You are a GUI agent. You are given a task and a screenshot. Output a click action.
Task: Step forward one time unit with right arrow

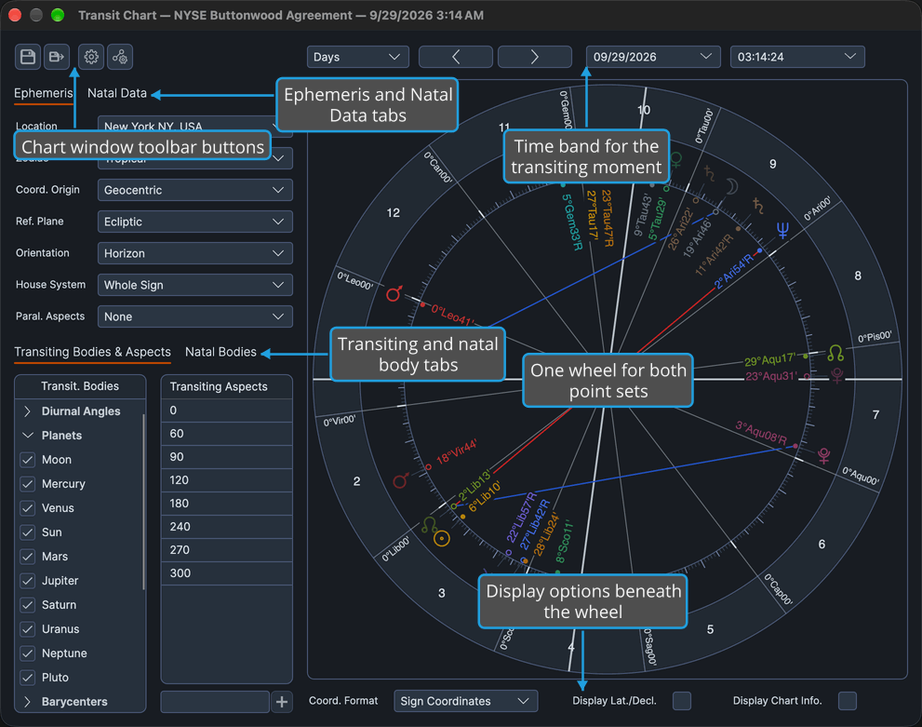(x=535, y=57)
